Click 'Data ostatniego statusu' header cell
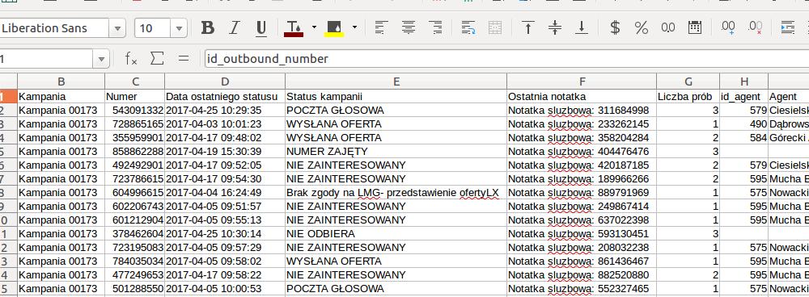809x297 pixels. [x=225, y=96]
